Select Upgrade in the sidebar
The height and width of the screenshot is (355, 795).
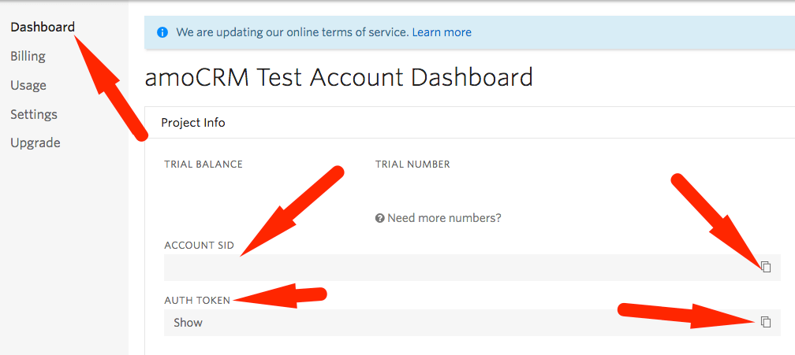pos(35,143)
